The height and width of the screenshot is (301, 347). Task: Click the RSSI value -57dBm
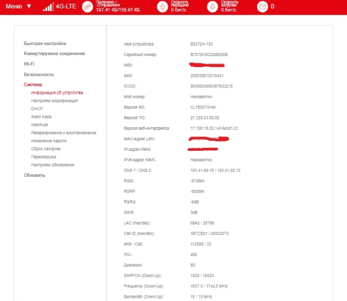[198, 181]
